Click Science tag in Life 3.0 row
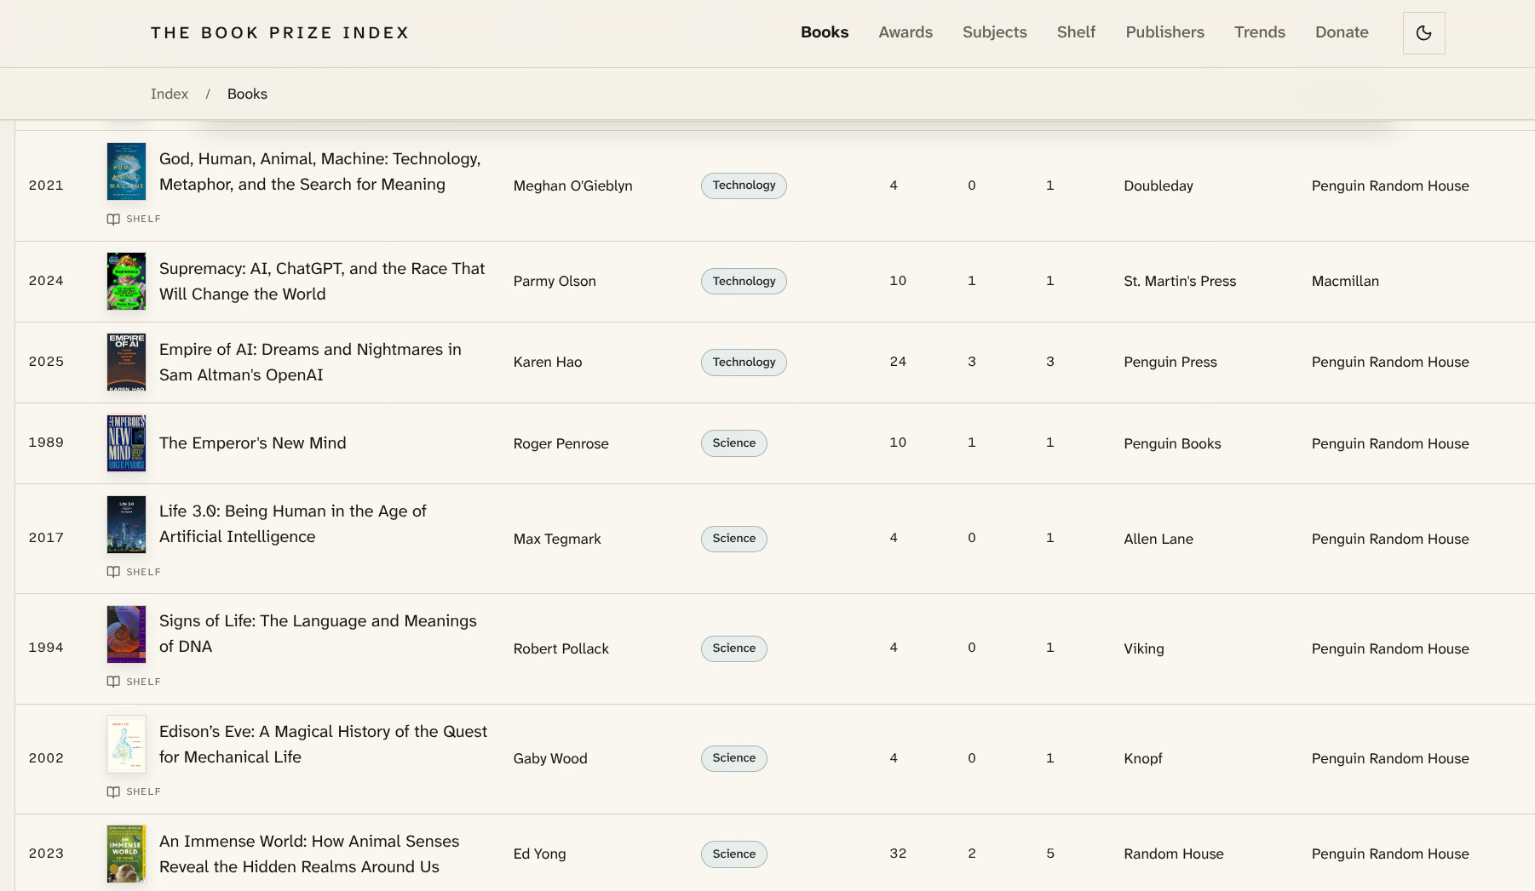The height and width of the screenshot is (891, 1535). coord(734,539)
